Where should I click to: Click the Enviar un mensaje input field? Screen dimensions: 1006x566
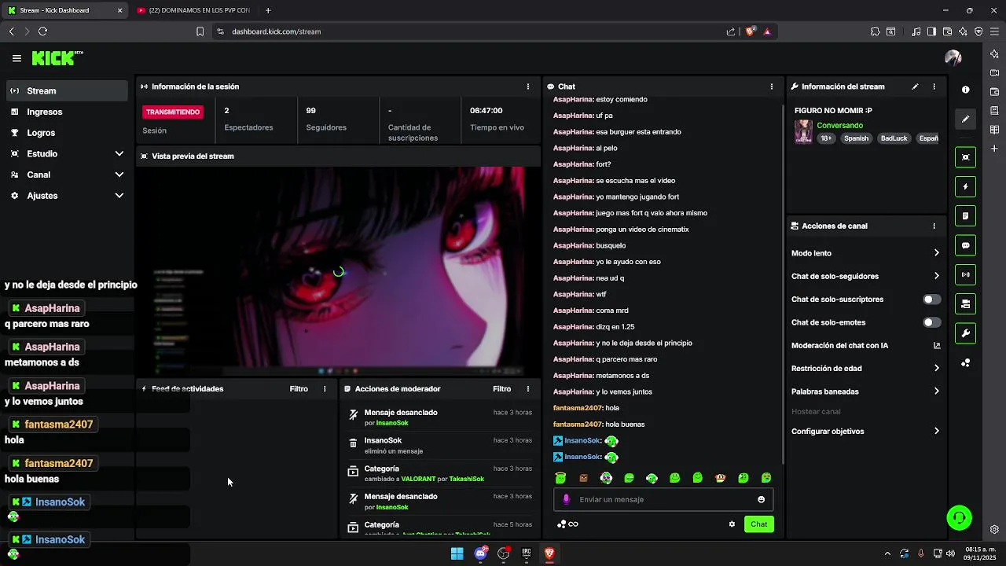coord(663,499)
